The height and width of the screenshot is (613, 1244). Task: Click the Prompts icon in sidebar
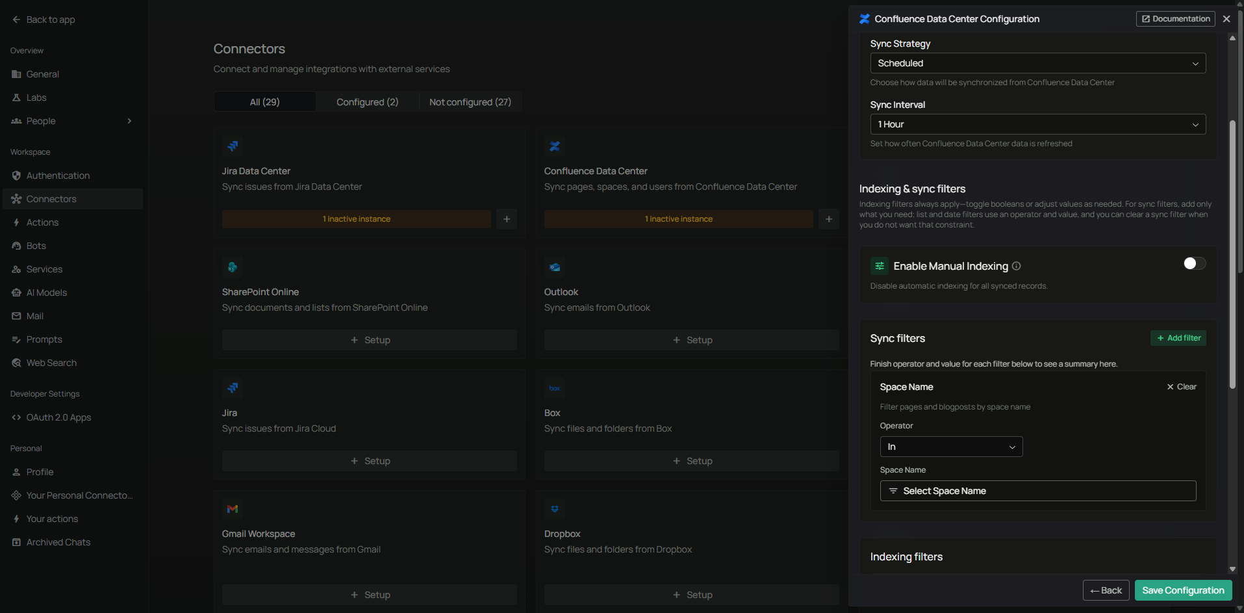point(16,339)
